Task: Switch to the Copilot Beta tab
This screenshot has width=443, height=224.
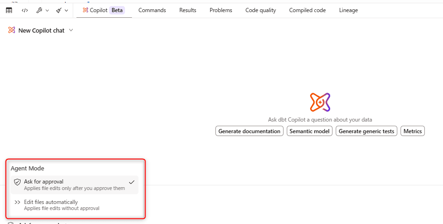Action: pos(104,10)
